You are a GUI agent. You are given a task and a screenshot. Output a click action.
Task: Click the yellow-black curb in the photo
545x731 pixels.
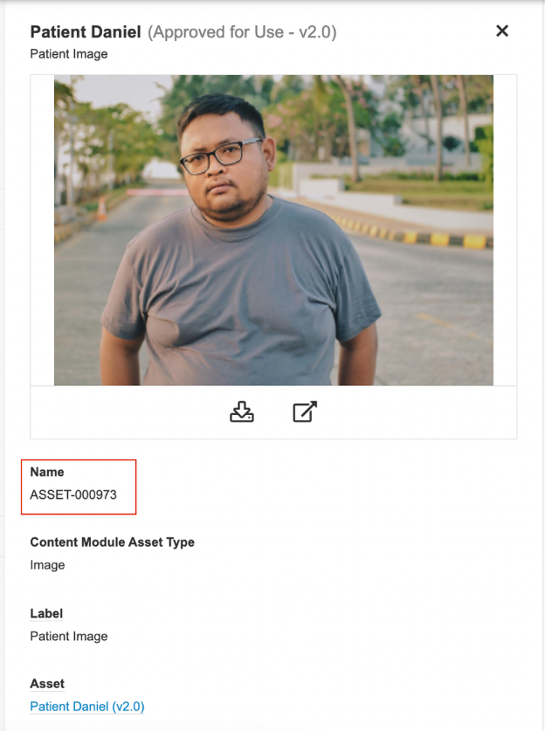[x=437, y=238]
